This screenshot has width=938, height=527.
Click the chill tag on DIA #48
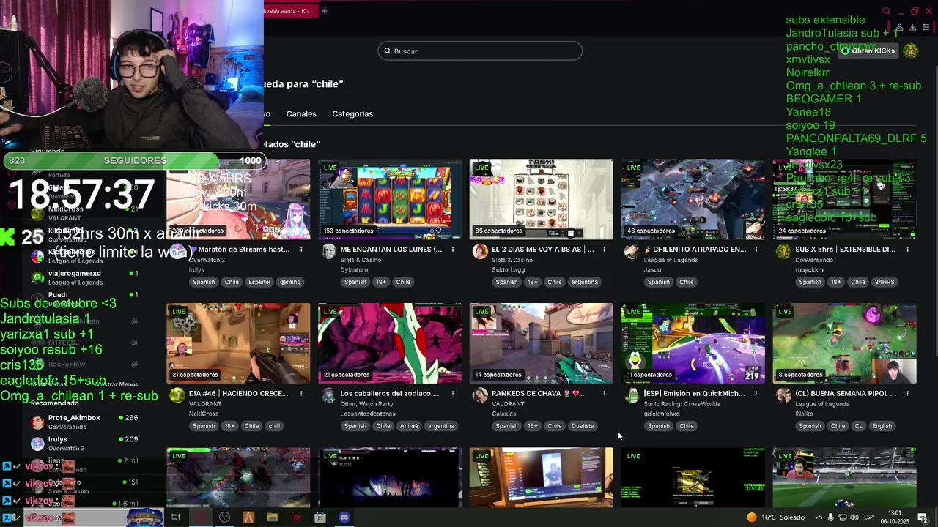(274, 426)
